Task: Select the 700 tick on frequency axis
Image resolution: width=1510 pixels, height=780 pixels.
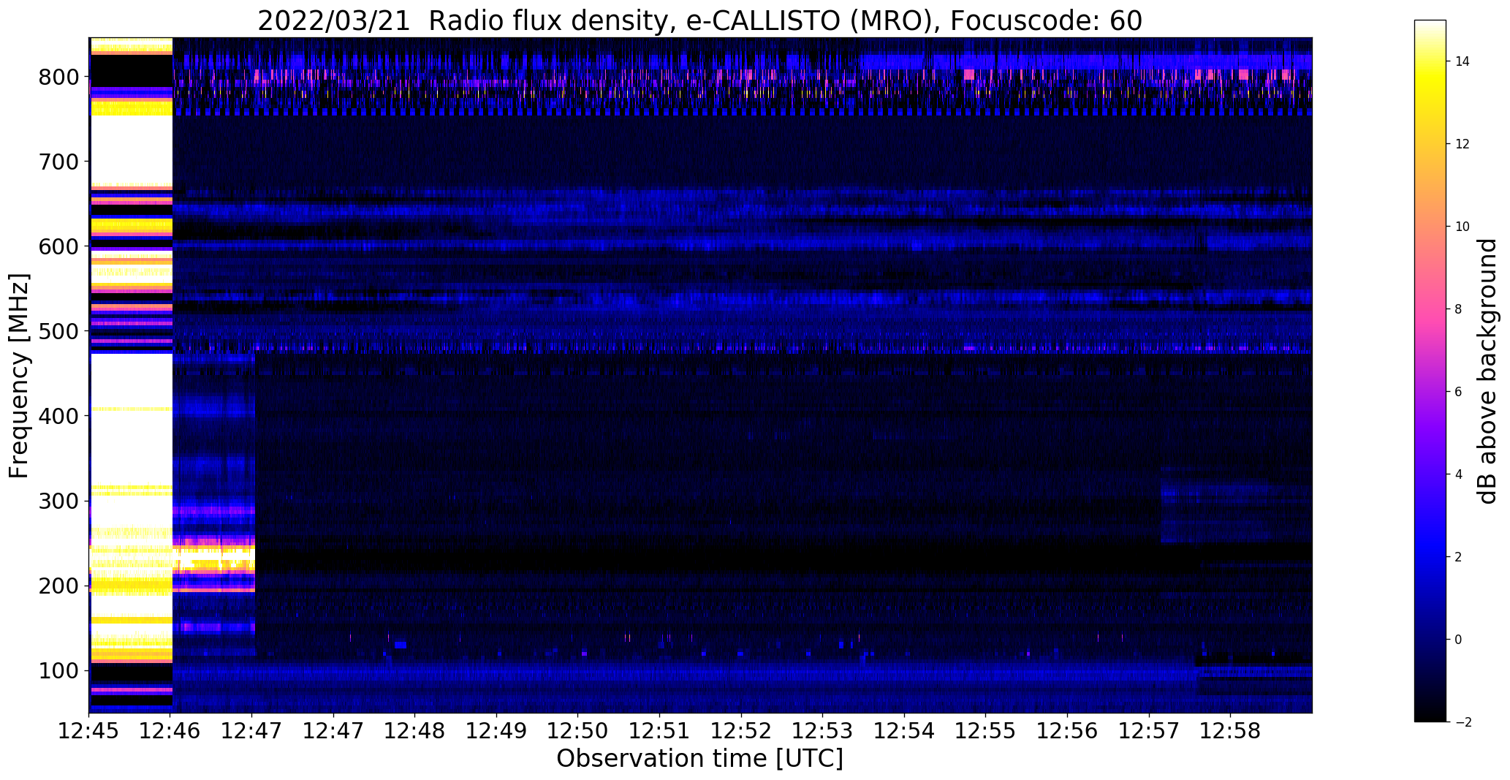Action: click(x=58, y=162)
